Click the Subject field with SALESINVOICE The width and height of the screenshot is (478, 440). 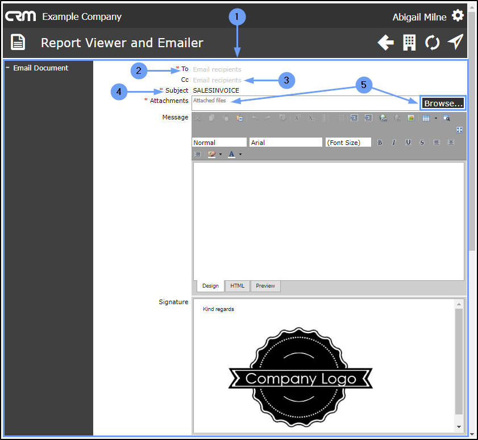[x=328, y=90]
